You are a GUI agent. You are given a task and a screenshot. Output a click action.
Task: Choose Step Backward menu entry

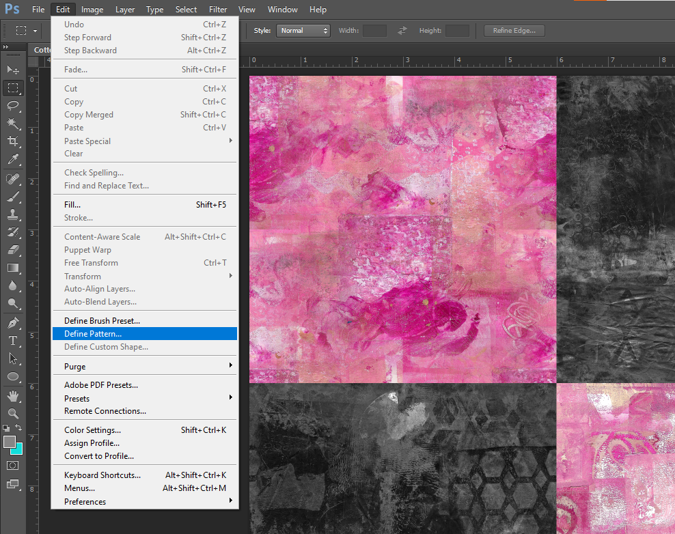pos(145,51)
